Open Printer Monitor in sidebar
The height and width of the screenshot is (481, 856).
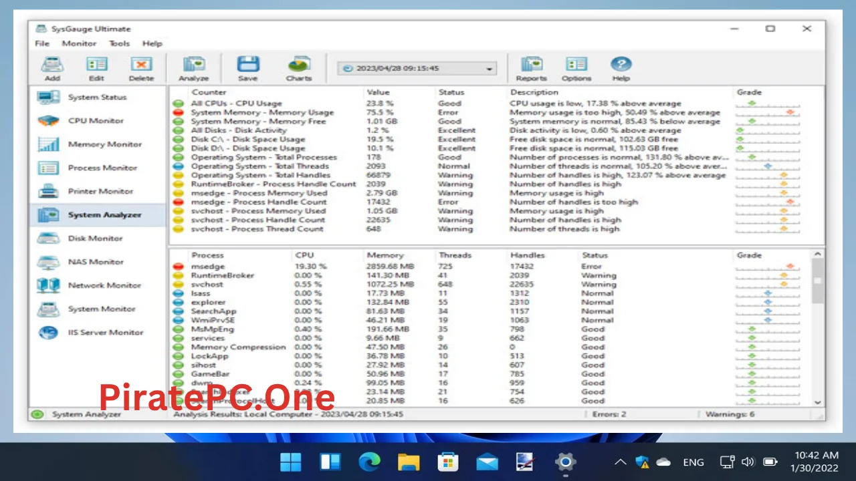(x=98, y=191)
